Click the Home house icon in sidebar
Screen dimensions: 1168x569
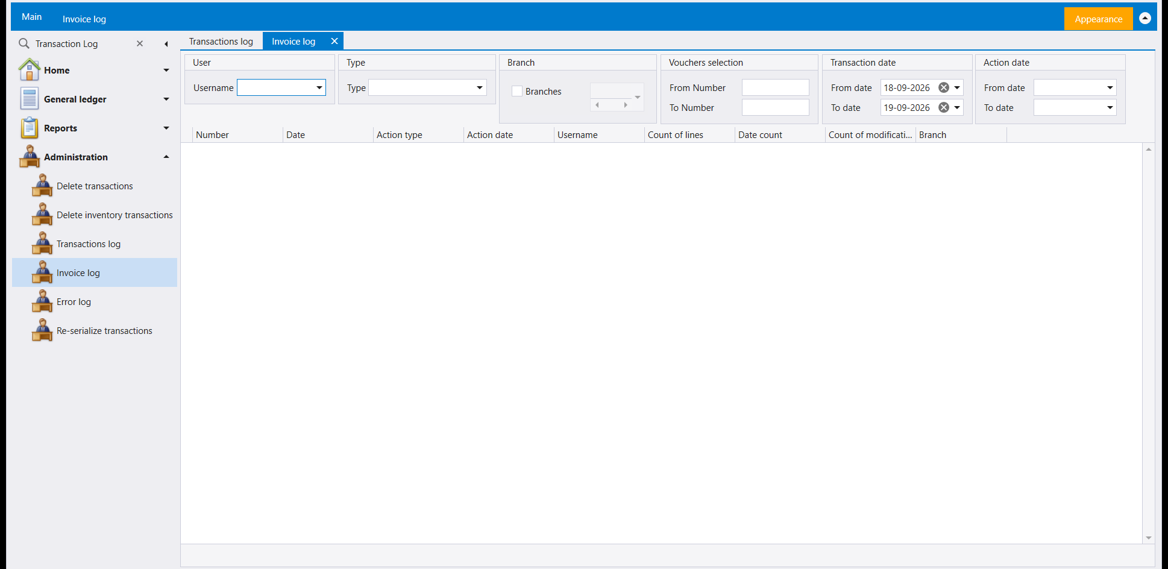[29, 70]
